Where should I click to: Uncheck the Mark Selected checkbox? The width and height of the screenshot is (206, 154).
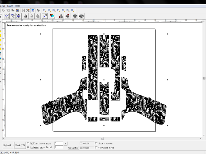click(x=28, y=147)
